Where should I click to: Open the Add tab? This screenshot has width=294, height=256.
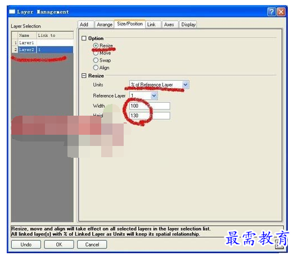point(85,25)
